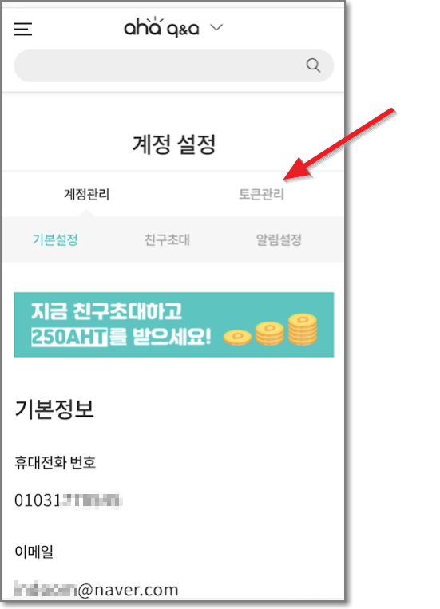Click the highlighted 250AHT text

tap(69, 336)
